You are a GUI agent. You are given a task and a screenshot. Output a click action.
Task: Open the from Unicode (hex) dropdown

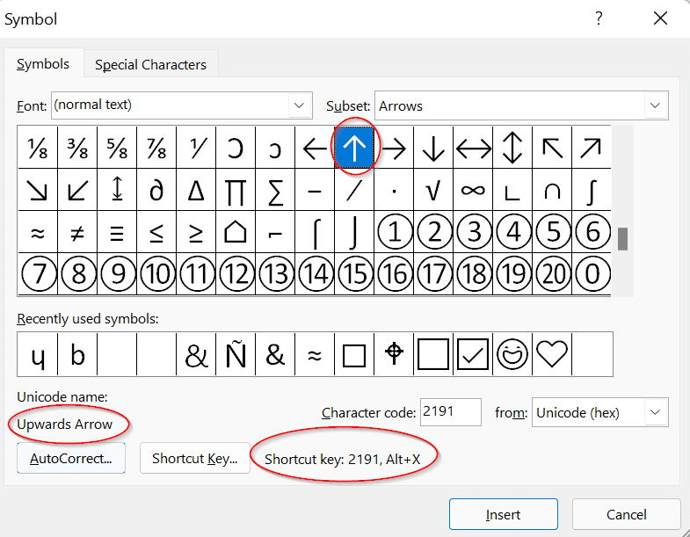click(655, 412)
